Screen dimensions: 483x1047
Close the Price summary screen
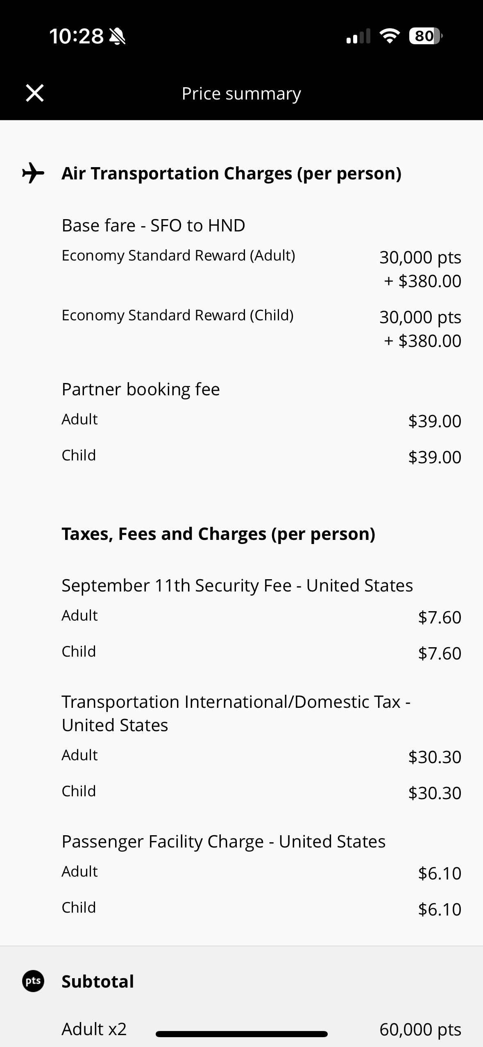click(x=35, y=93)
